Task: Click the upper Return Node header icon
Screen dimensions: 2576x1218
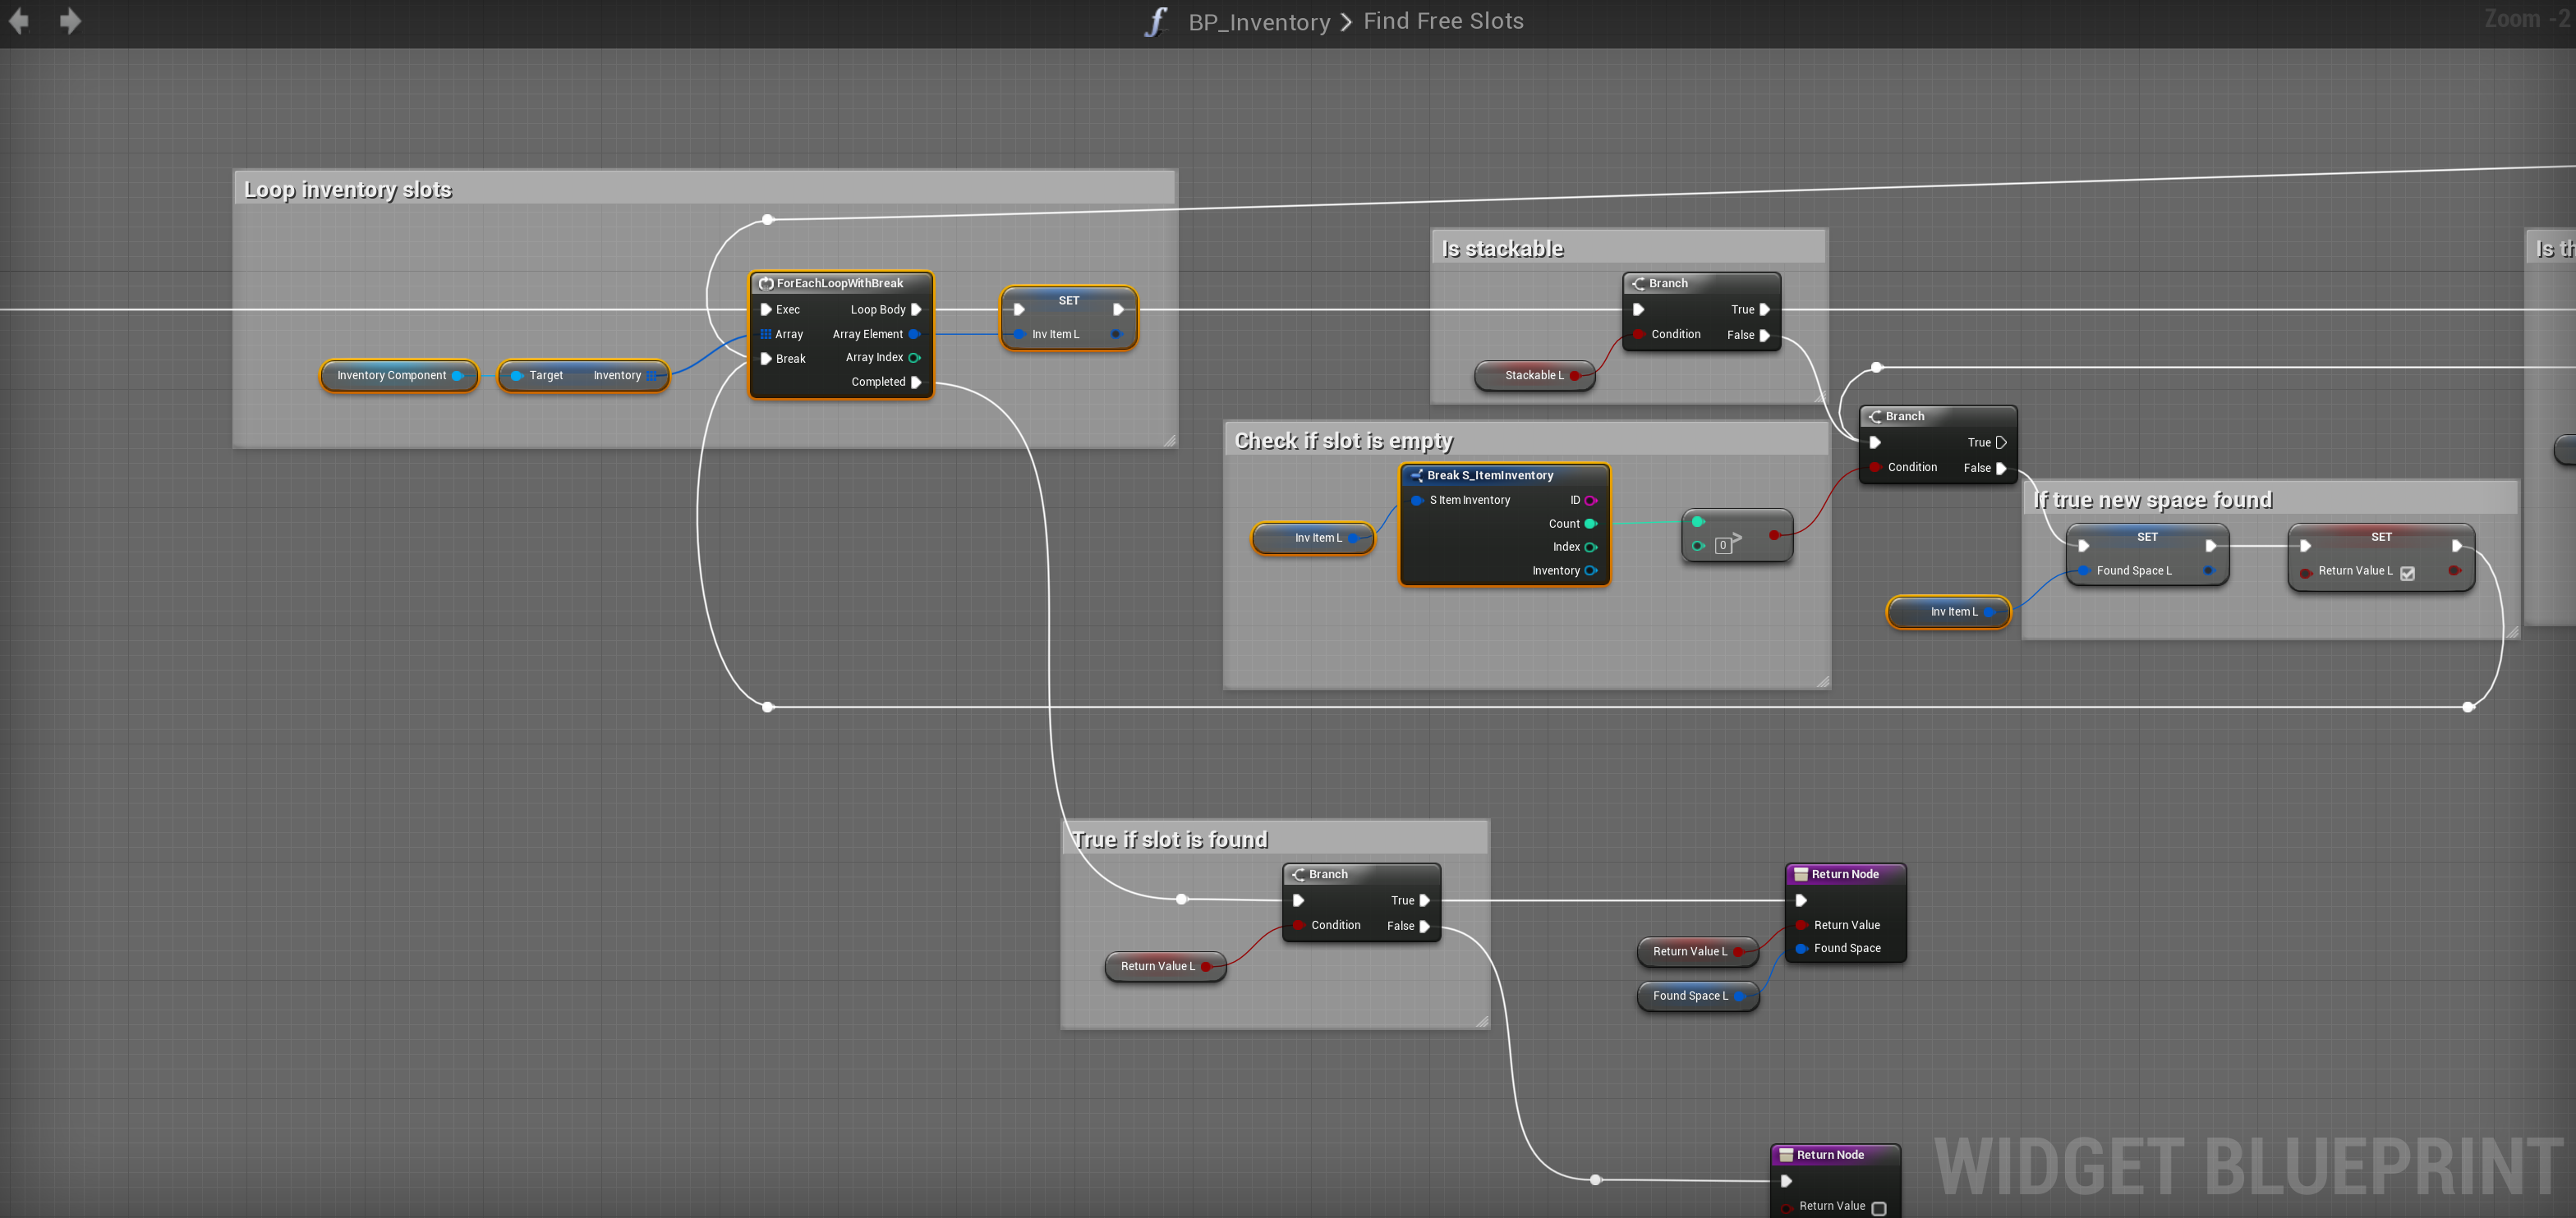Action: point(1801,874)
